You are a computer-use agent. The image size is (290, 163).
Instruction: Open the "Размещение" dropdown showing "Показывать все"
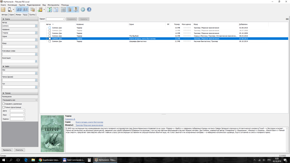[x=20, y=100]
